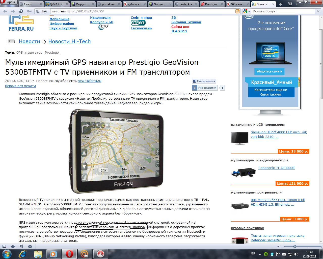Open the Action Center flag icon
The height and width of the screenshot is (259, 323).
coord(278,254)
